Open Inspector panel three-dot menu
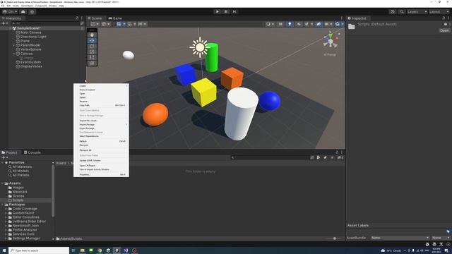 [x=448, y=18]
